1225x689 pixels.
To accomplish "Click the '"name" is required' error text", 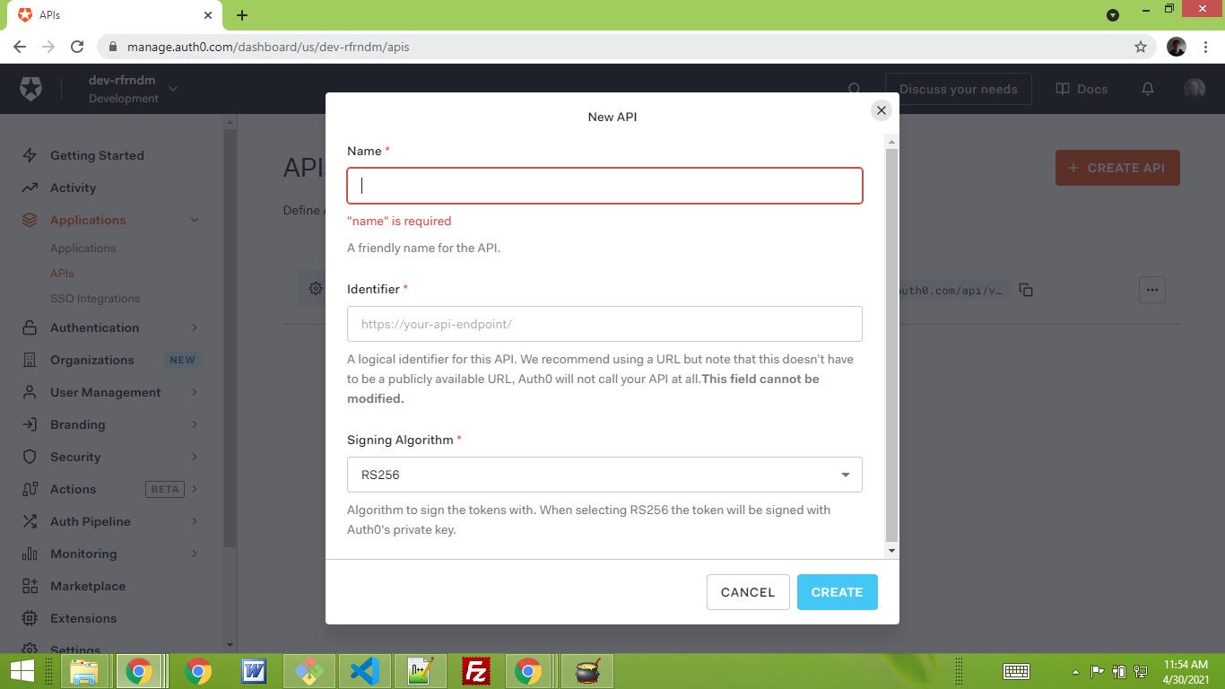I will point(399,221).
